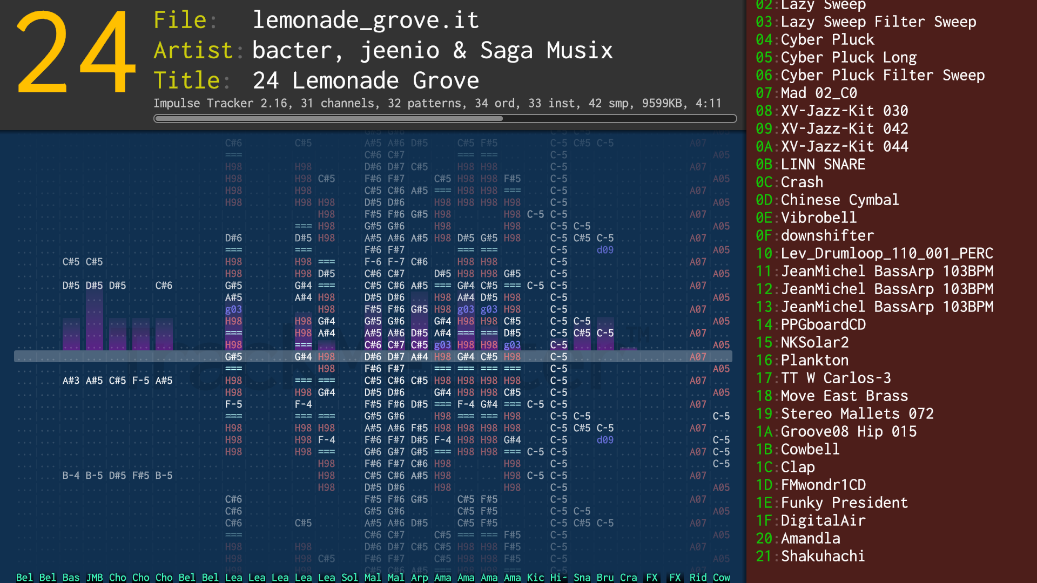Click the Sna channel label

582,577
